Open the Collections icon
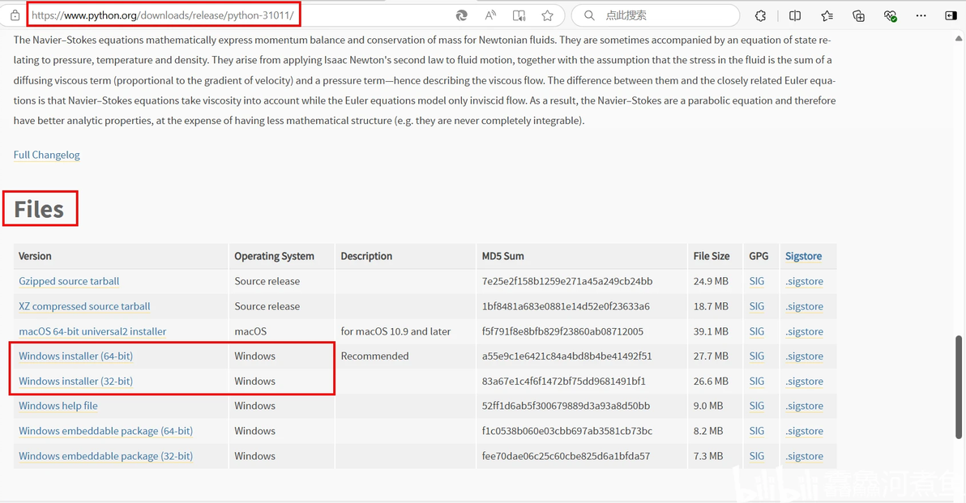The image size is (966, 503). tap(858, 15)
